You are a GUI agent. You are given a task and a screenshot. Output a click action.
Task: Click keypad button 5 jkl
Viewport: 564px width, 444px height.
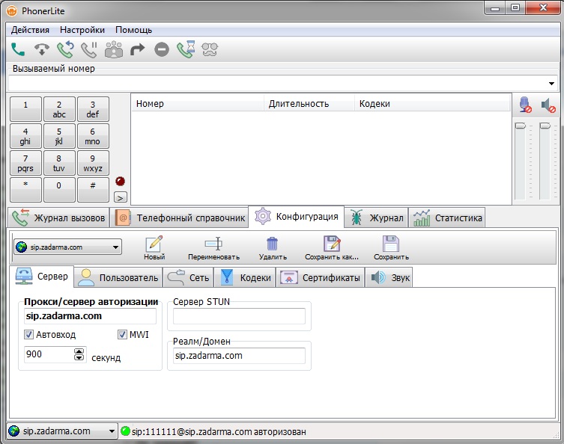59,136
